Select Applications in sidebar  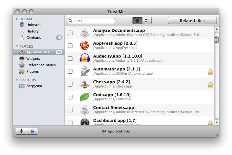(39, 52)
